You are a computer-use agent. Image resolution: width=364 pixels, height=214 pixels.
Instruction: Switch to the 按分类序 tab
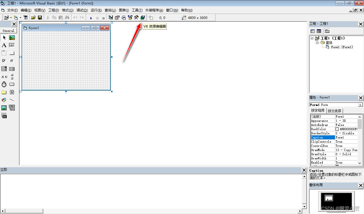tap(334, 111)
